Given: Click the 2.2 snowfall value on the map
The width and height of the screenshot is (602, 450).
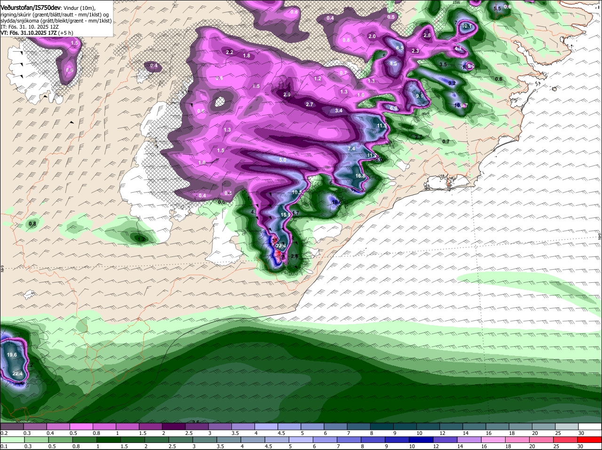Looking at the screenshot, I should click(x=230, y=52).
